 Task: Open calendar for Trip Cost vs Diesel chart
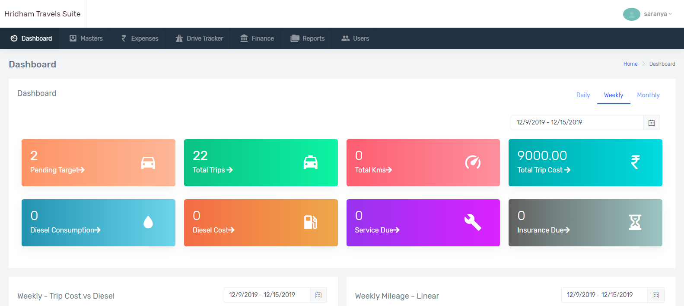[x=318, y=295]
